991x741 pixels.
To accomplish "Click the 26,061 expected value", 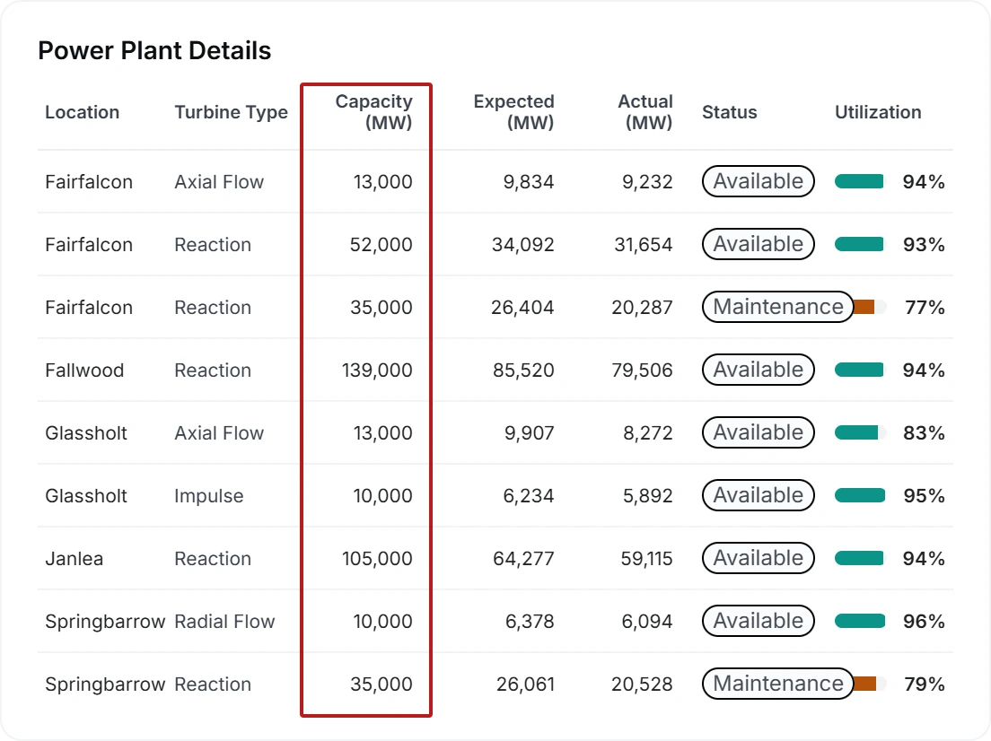I will click(x=525, y=684).
